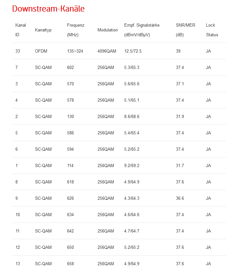
Task: Select signal strength 12.5/72.5 cell
Action: coord(133,51)
